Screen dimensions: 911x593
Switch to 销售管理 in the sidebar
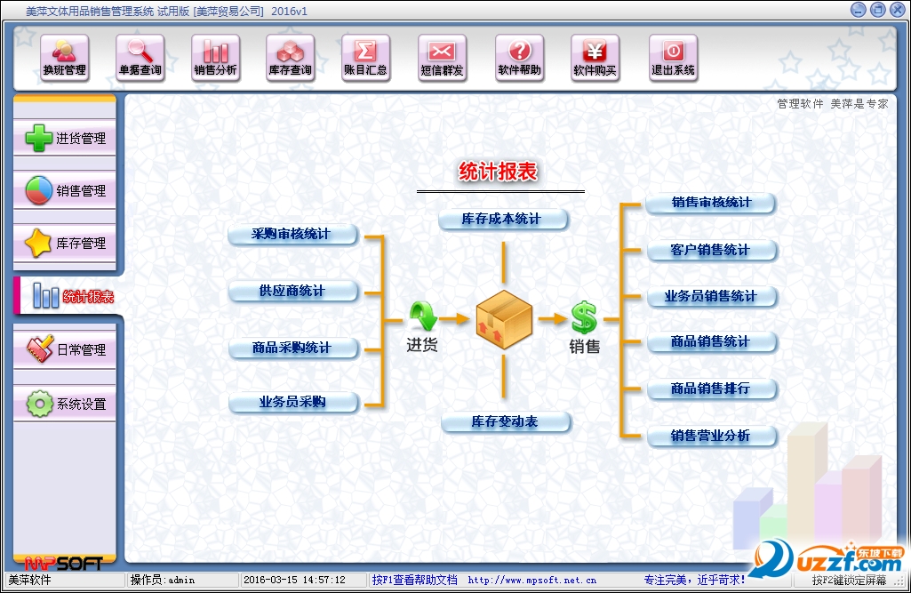(65, 190)
